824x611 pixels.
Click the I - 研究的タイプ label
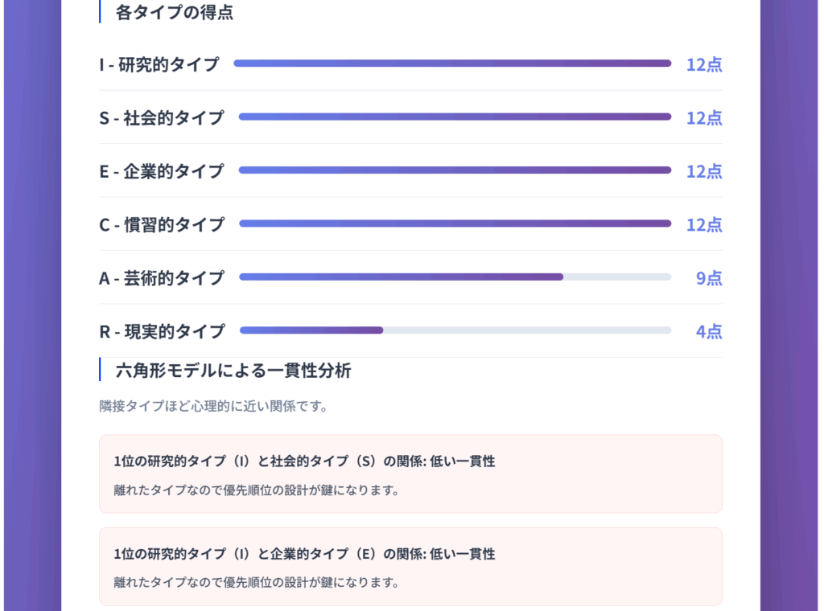[x=159, y=64]
